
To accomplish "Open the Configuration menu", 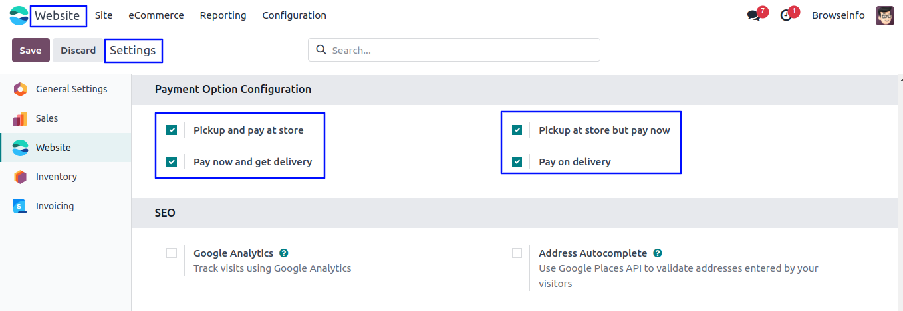I will [294, 15].
